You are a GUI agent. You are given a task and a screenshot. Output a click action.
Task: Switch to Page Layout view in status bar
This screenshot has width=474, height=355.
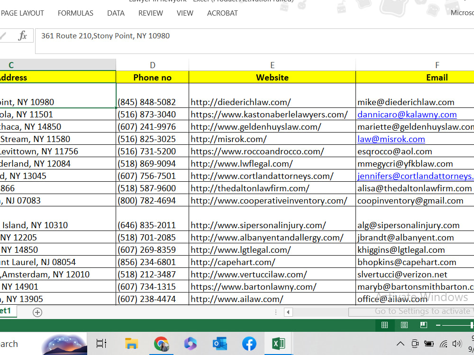(404, 325)
